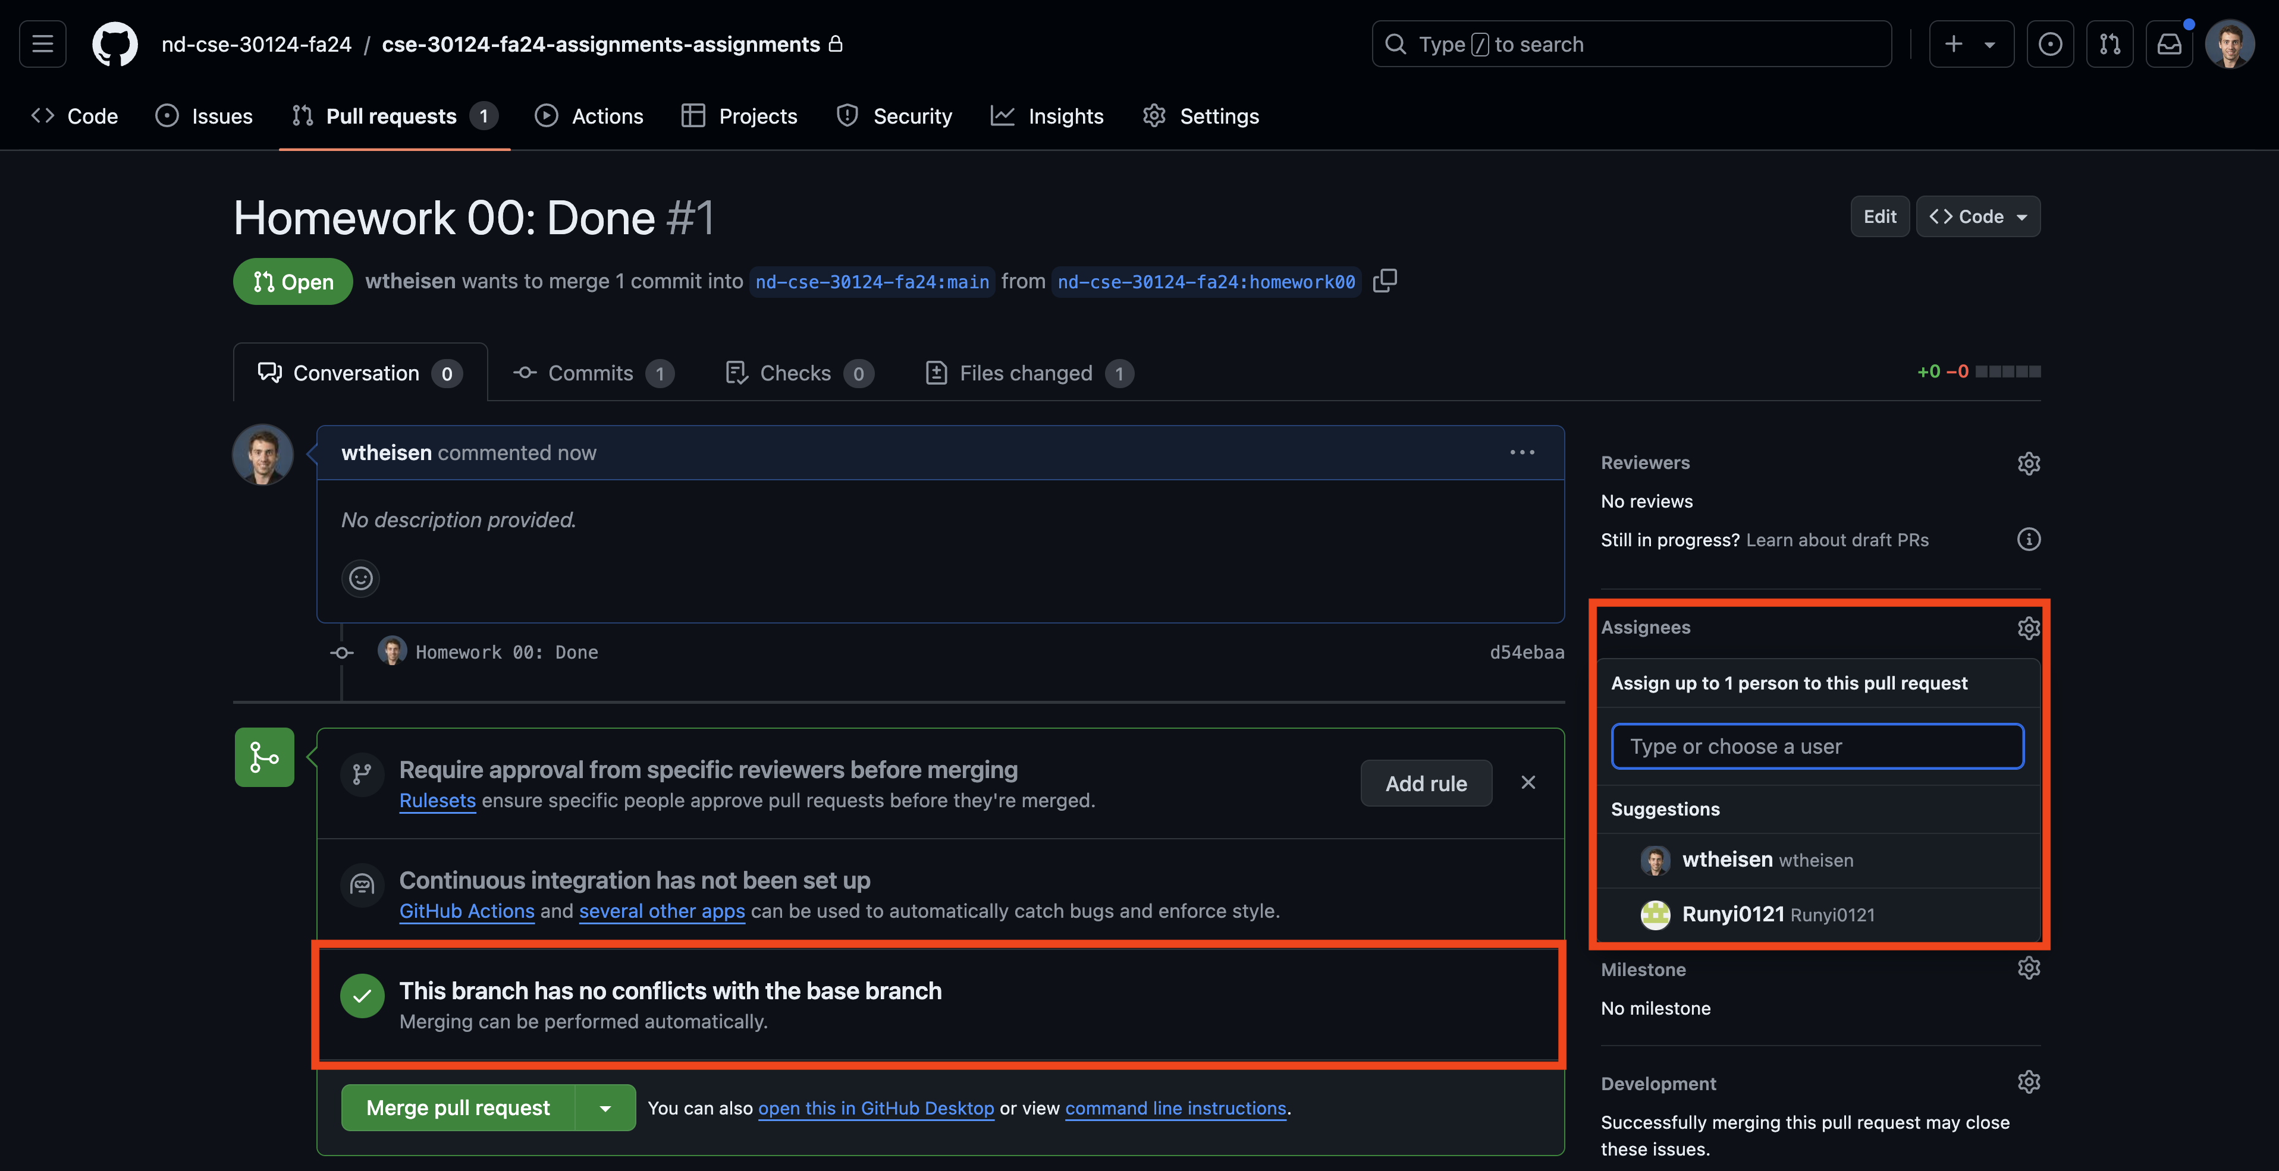
Task: Copy the head branch name icon
Action: pyautogui.click(x=1385, y=281)
